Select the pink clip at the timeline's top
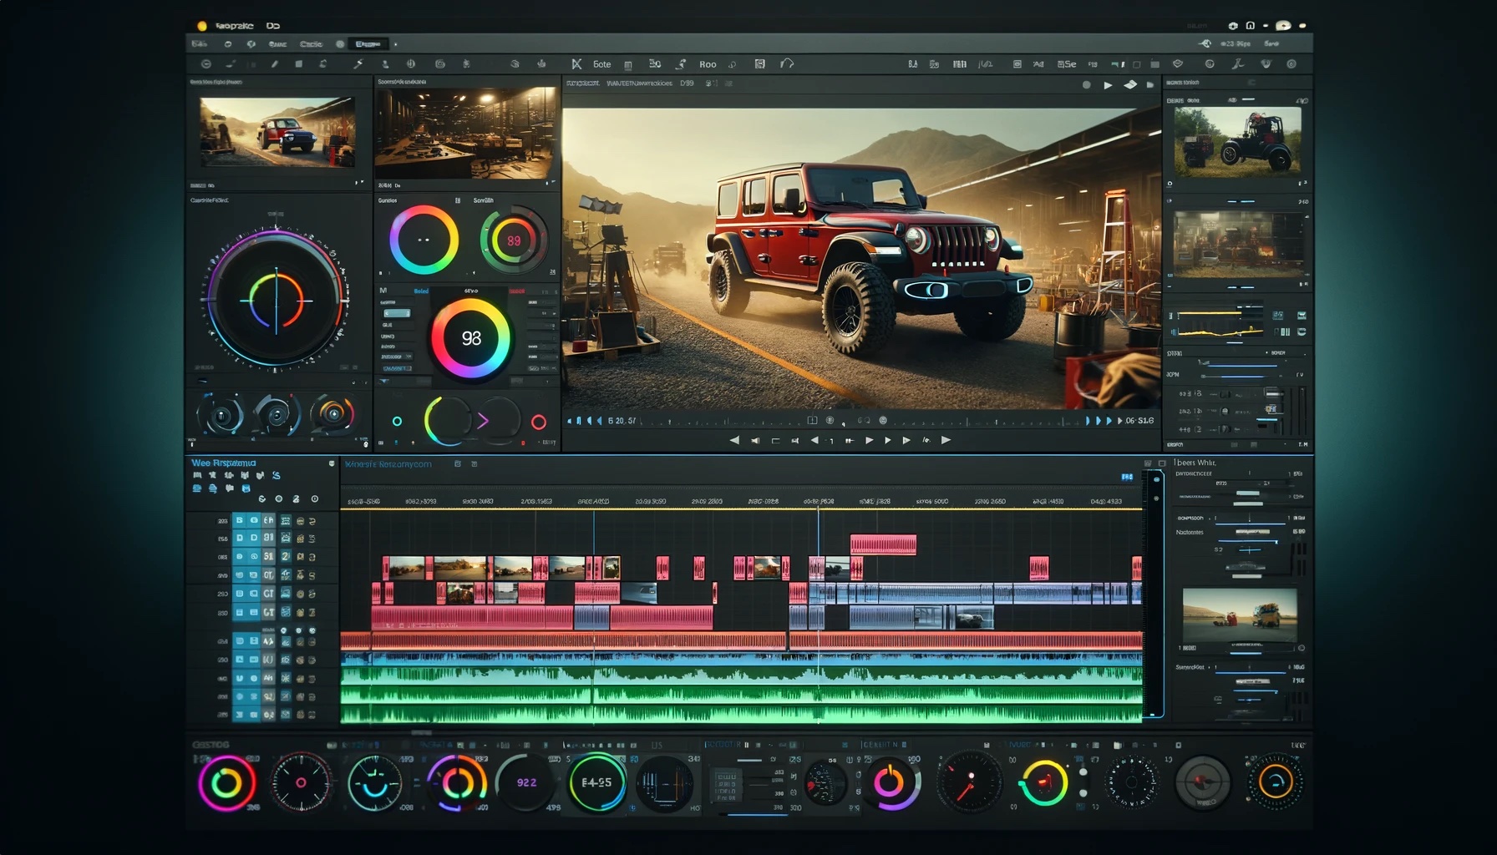1497x855 pixels. pyautogui.click(x=883, y=544)
